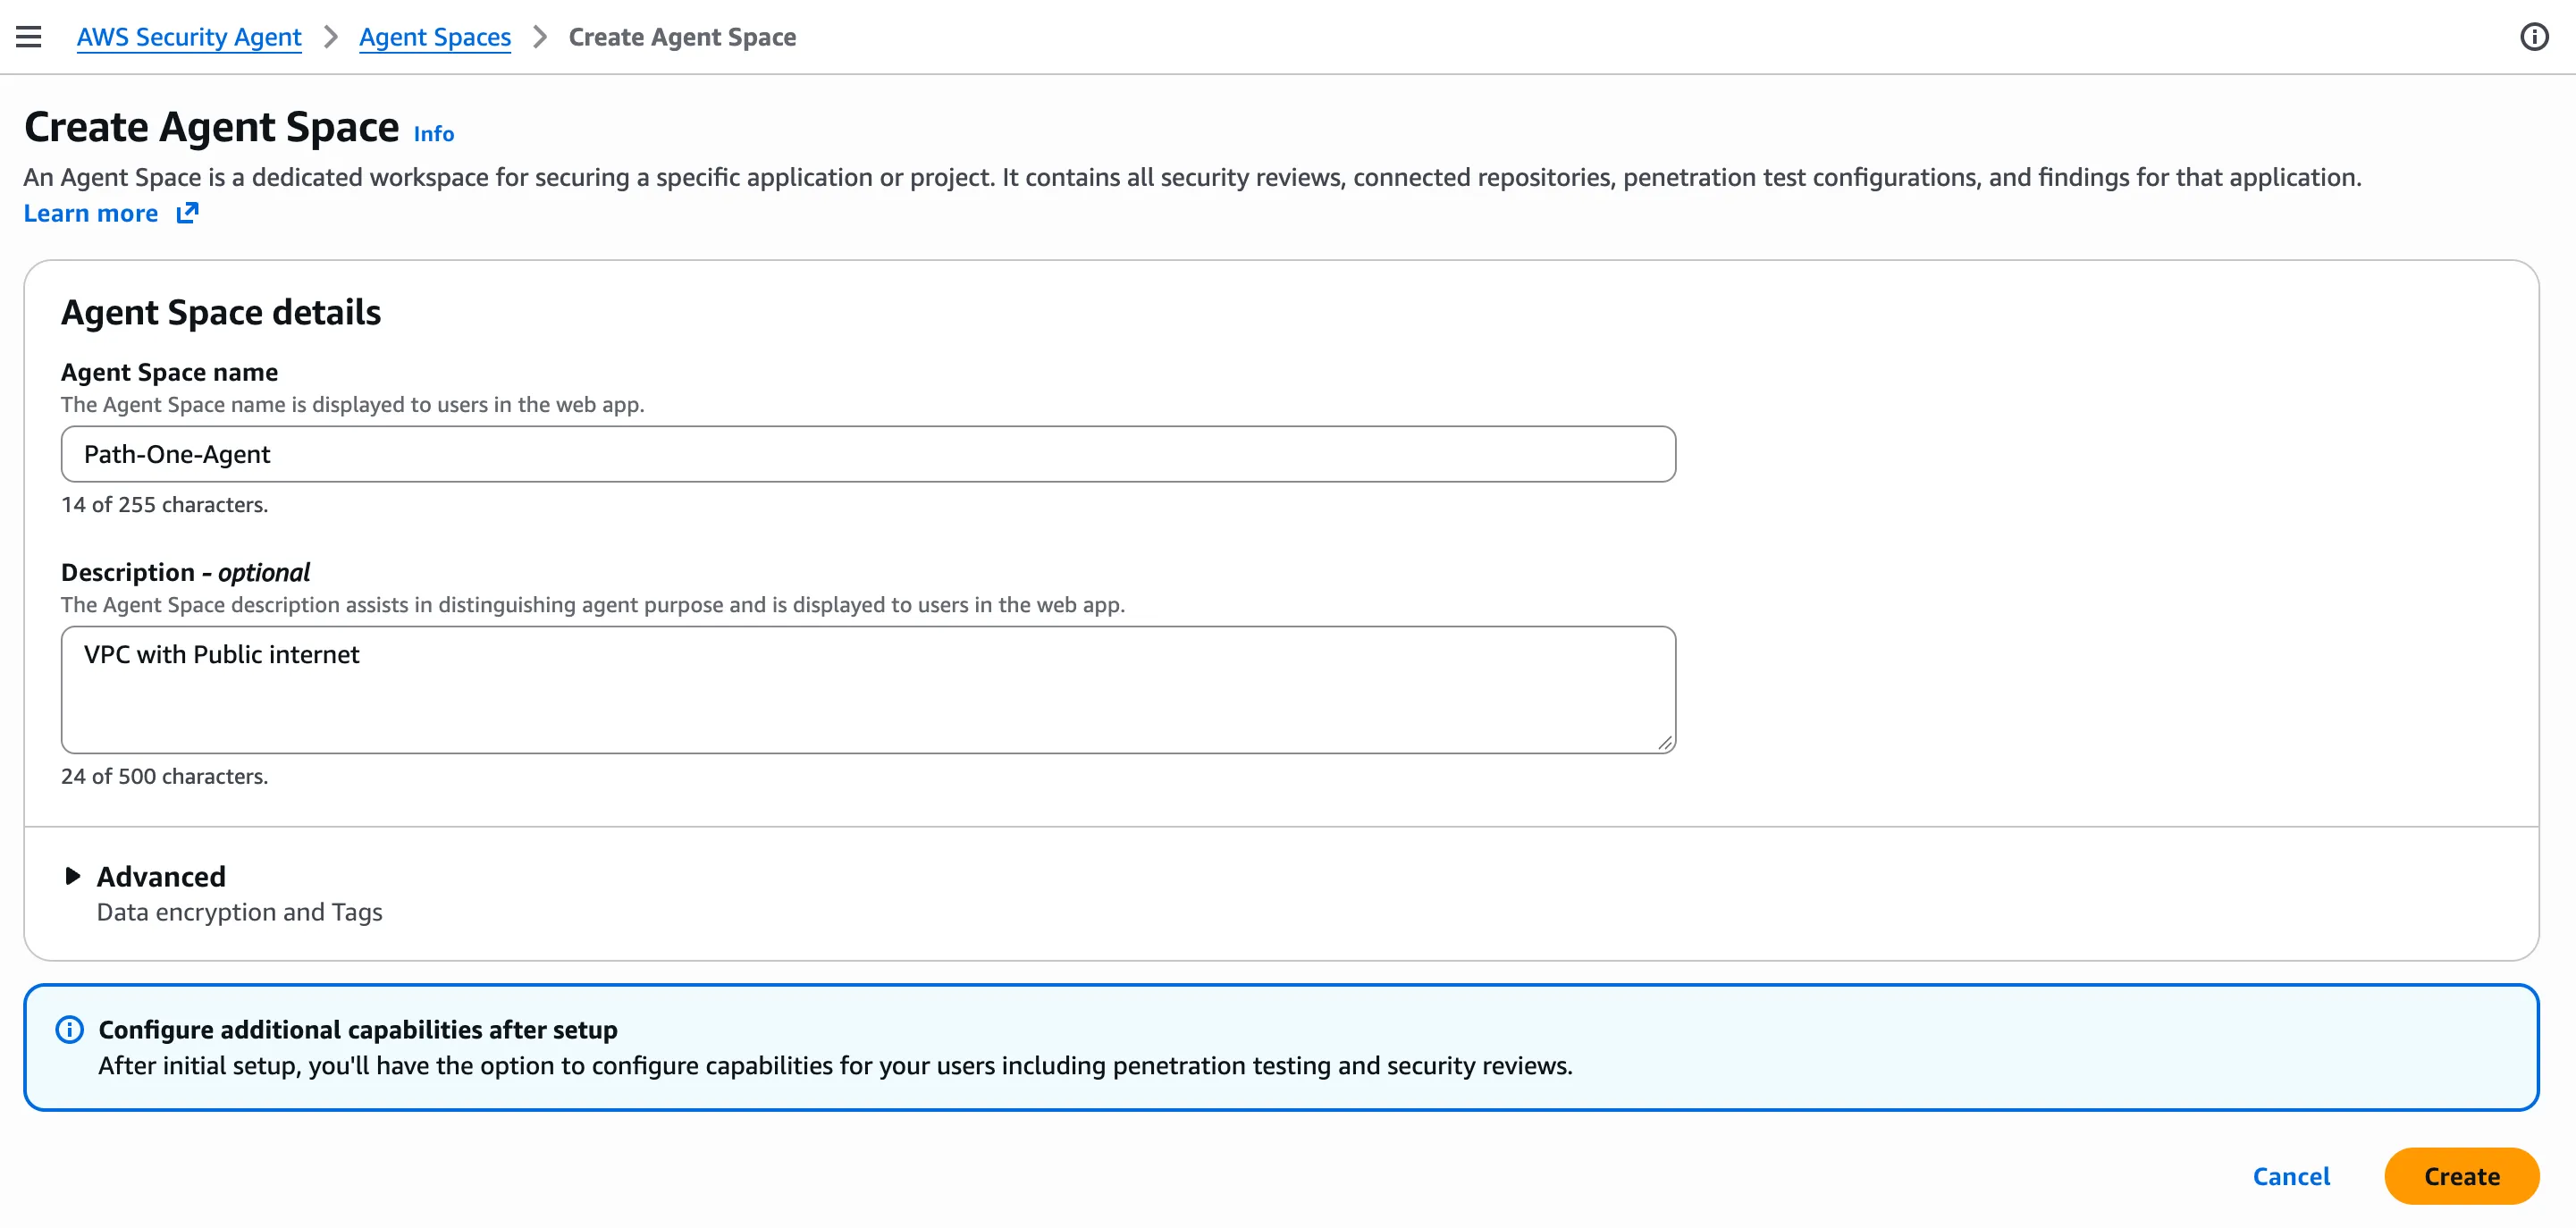Click the 'Agent Space details' heading
The width and height of the screenshot is (2576, 1228).
(221, 313)
